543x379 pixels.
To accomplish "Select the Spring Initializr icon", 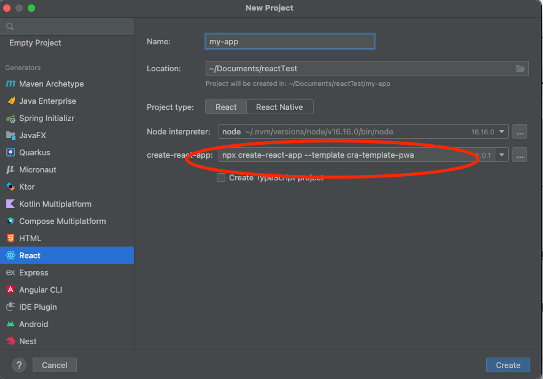I will 11,119.
